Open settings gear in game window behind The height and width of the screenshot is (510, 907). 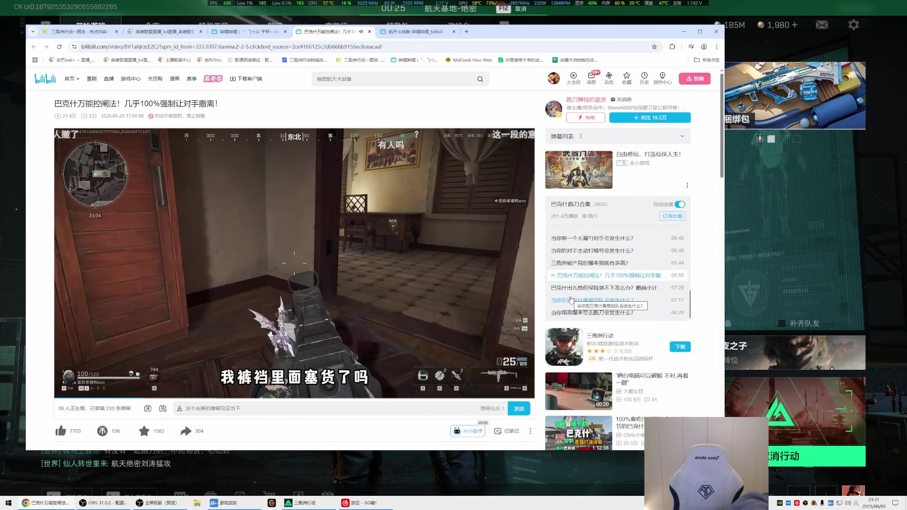click(853, 25)
